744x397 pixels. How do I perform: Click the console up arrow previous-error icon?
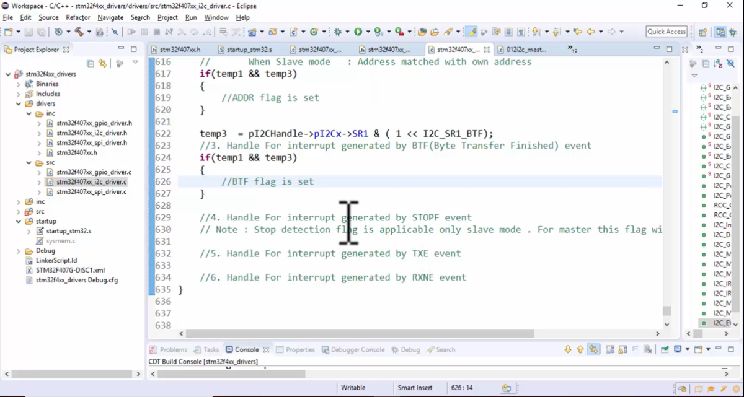(580, 349)
